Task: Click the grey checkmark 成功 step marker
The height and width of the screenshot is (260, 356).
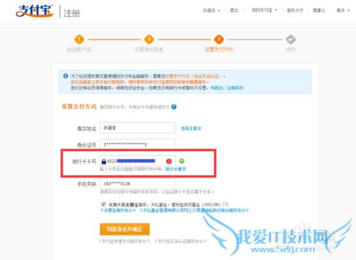Action: pyautogui.click(x=290, y=39)
